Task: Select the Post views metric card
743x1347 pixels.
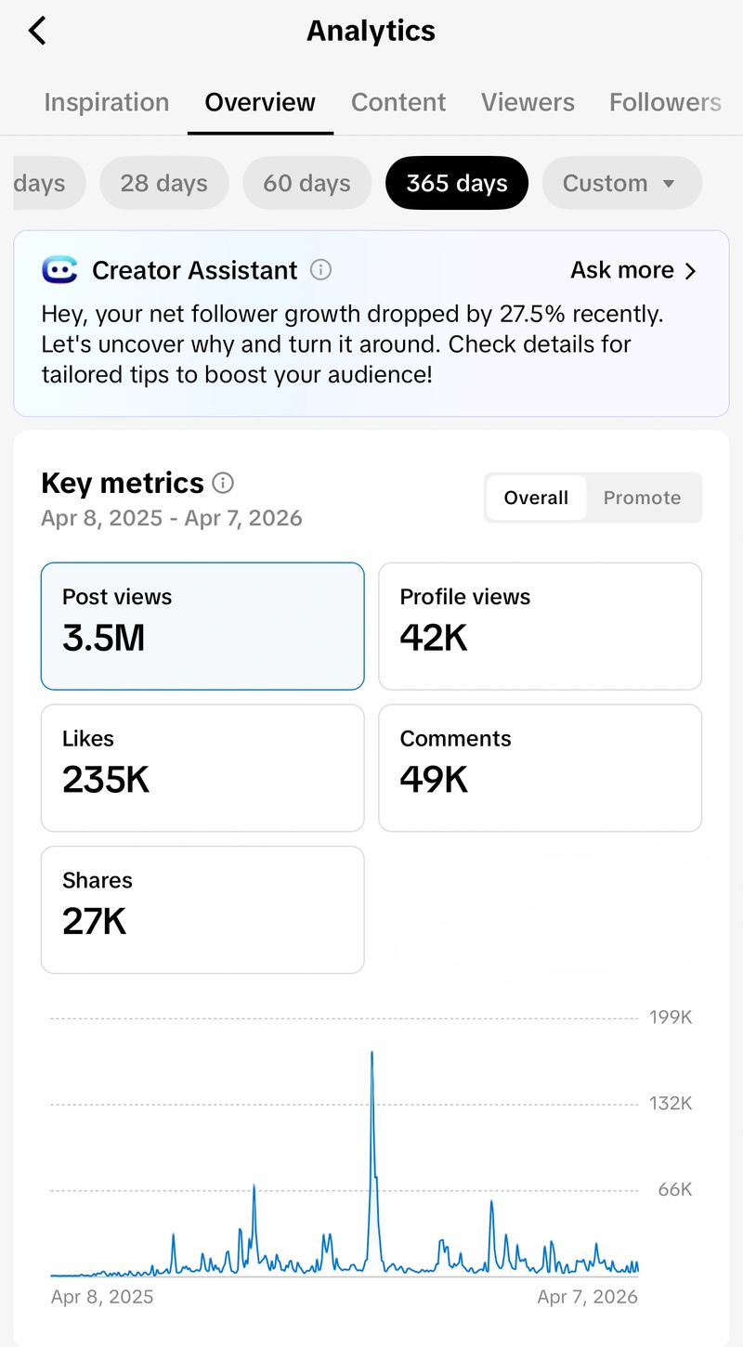Action: (x=202, y=626)
